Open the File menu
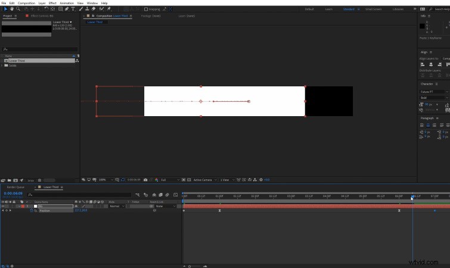Image resolution: width=450 pixels, height=268 pixels. point(4,3)
